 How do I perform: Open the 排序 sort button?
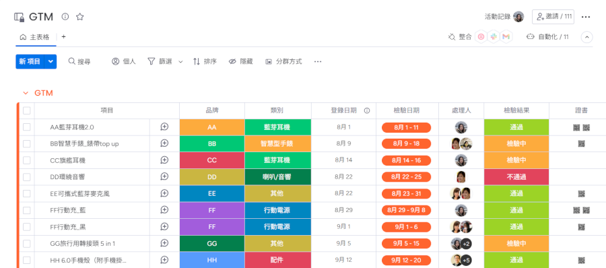pos(205,61)
